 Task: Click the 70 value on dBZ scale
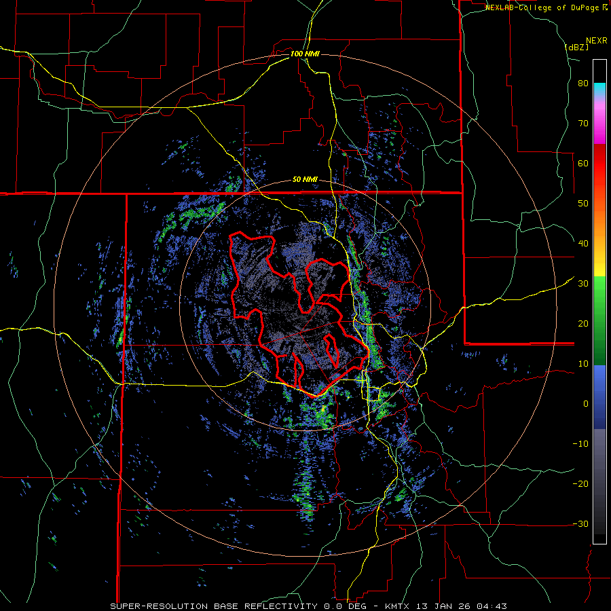click(583, 124)
